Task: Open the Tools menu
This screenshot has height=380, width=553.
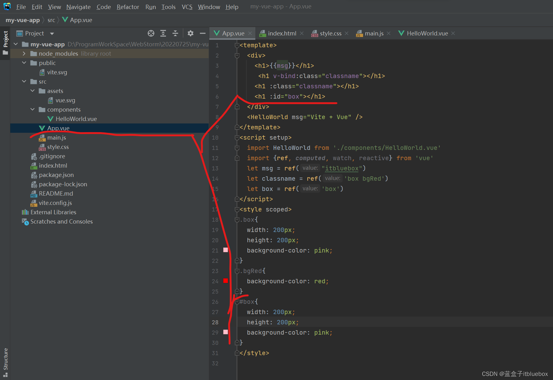Action: (168, 7)
